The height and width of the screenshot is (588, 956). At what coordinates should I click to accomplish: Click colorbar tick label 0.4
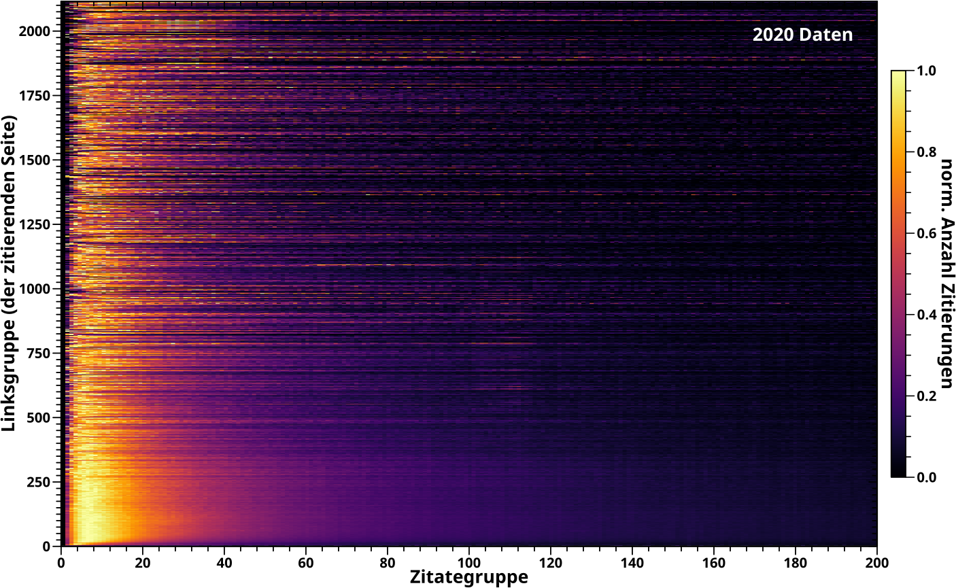pyautogui.click(x=926, y=315)
